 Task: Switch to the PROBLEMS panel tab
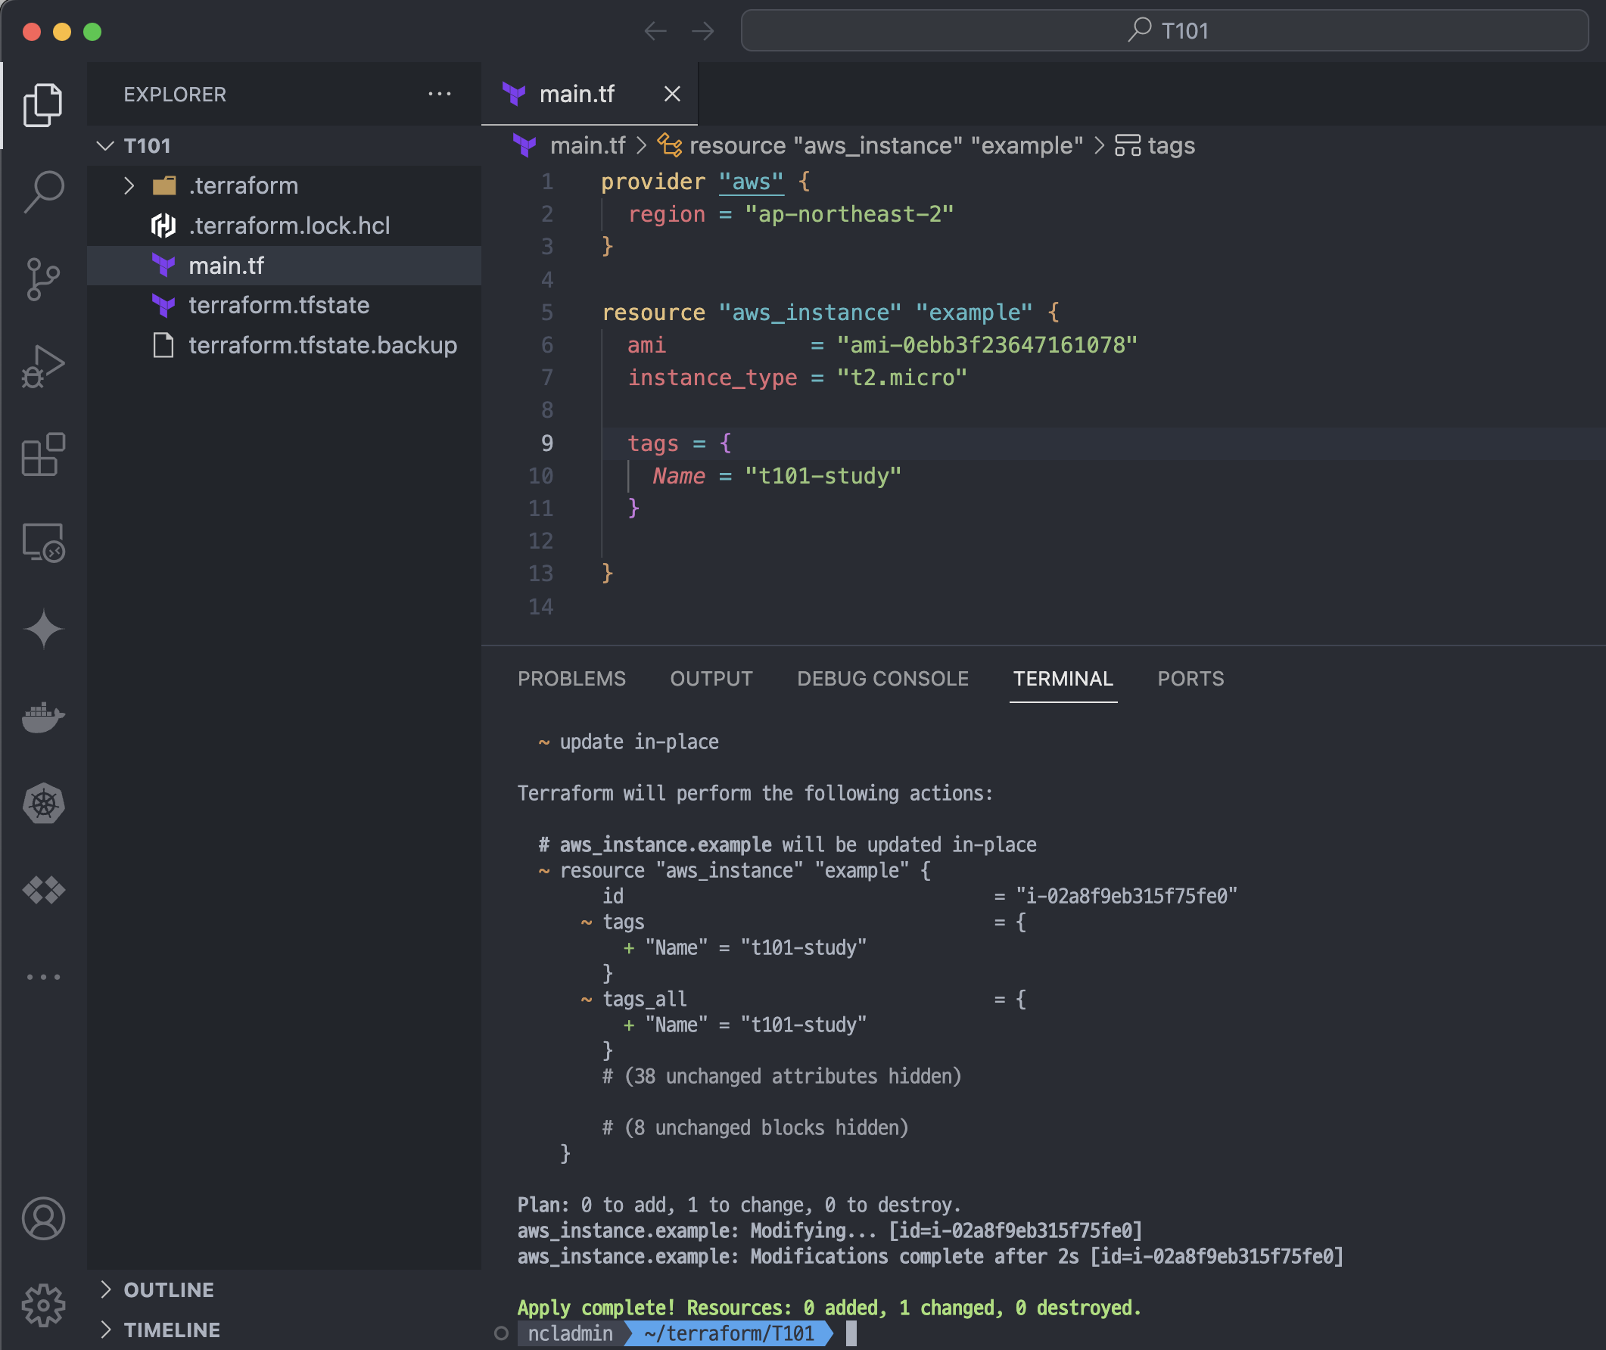571,679
